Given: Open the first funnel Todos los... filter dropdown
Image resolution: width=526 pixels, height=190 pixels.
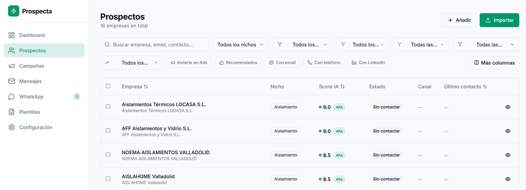Looking at the screenshot, I should pyautogui.click(x=302, y=45).
